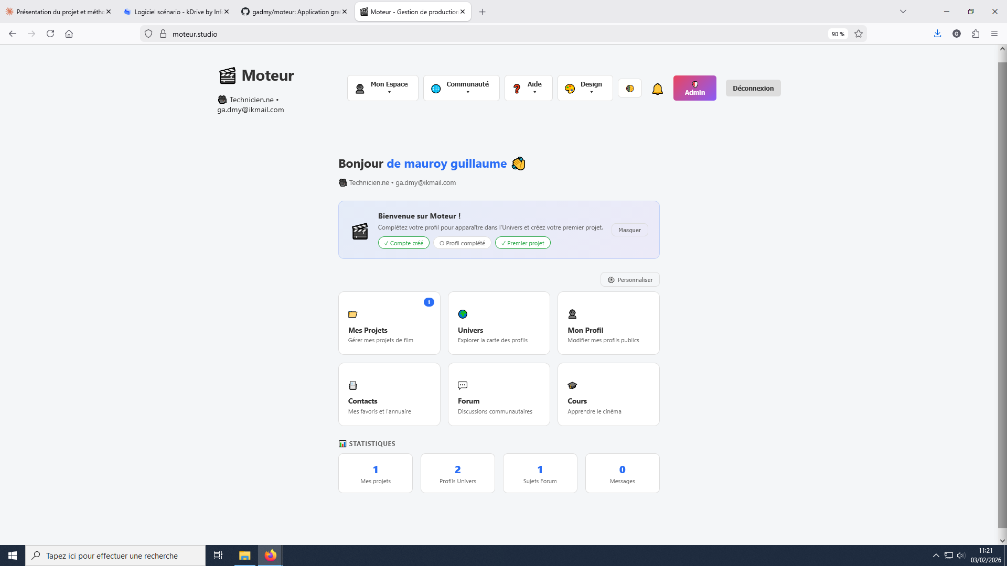The height and width of the screenshot is (566, 1007).
Task: Expand the Mon Espace dropdown
Action: coord(382,88)
